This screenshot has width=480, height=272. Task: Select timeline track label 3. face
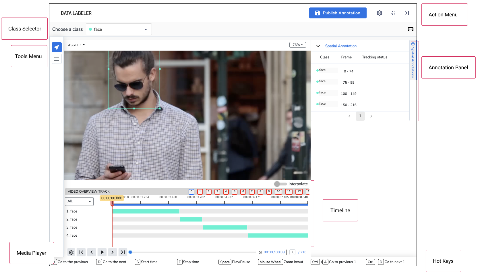[x=72, y=227]
